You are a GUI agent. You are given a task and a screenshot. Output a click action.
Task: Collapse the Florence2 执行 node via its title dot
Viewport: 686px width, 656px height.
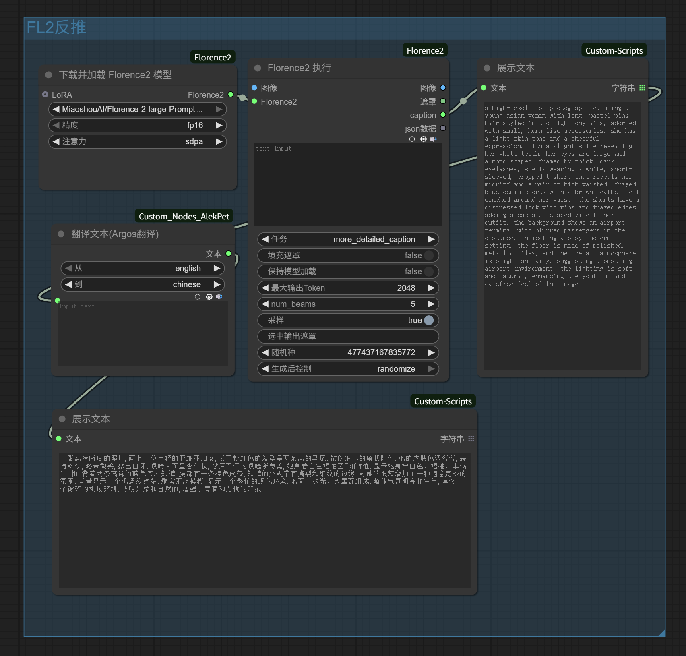[x=258, y=68]
